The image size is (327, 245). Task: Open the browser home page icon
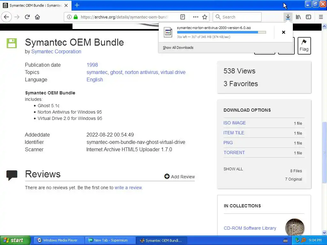point(37,17)
